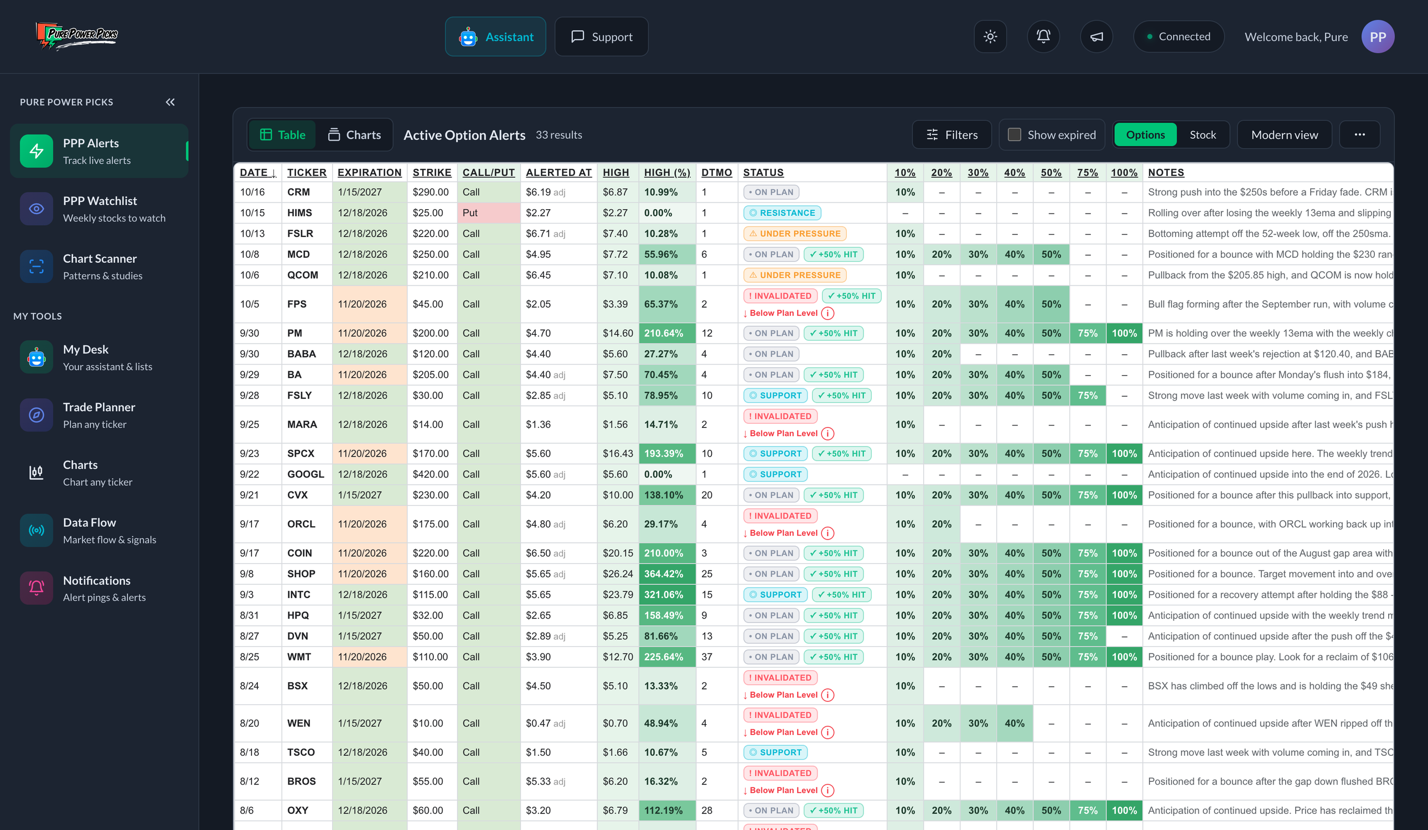Switch to Stock toggle
The height and width of the screenshot is (830, 1428).
coord(1203,135)
